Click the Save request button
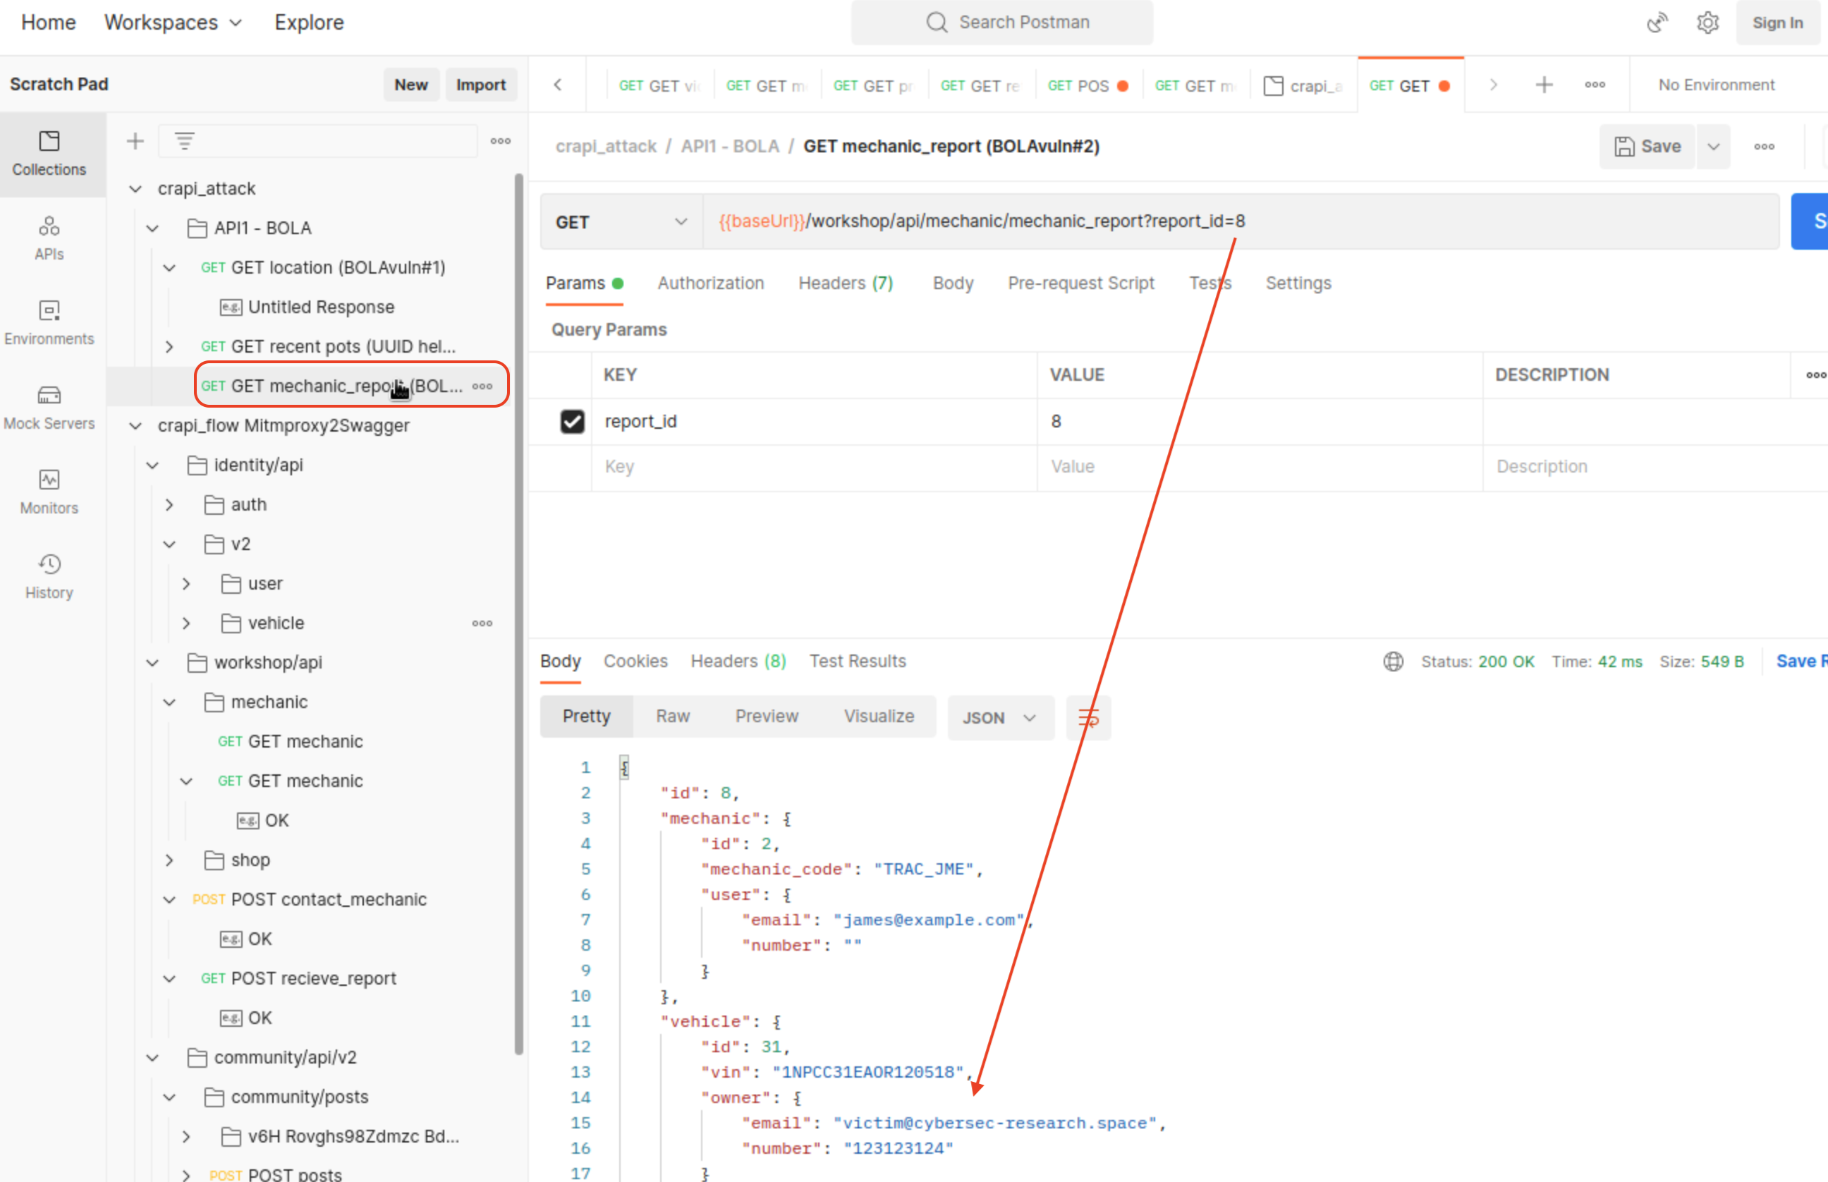Screen dimensions: 1828x1182 pyautogui.click(x=1647, y=147)
